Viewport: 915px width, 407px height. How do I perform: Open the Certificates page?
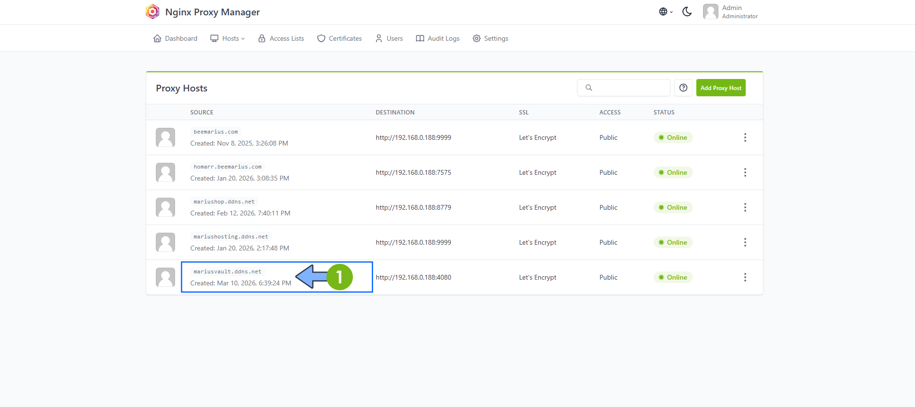(340, 38)
